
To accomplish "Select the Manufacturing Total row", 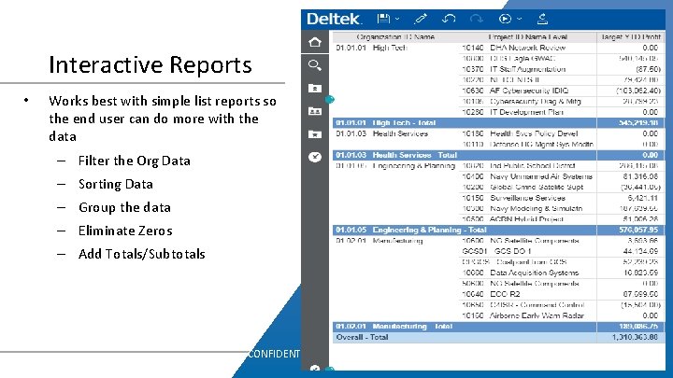I will pos(498,326).
